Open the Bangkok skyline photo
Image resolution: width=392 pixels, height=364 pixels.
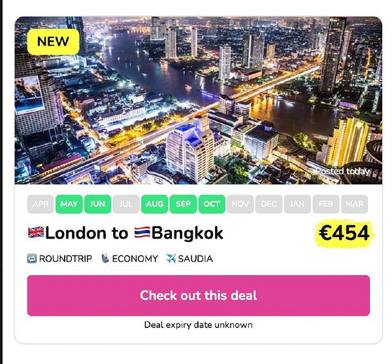198,100
